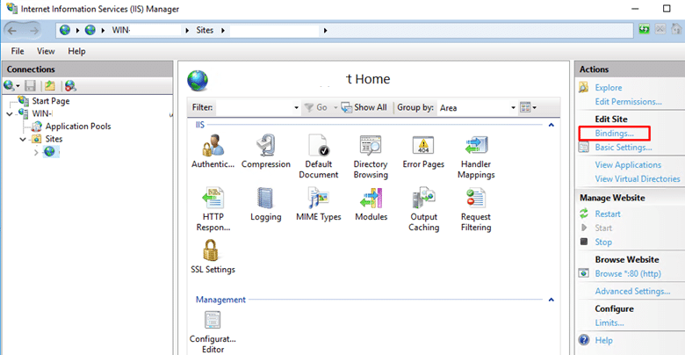Click Browse *:80 (http) link
The width and height of the screenshot is (685, 355).
tap(628, 273)
